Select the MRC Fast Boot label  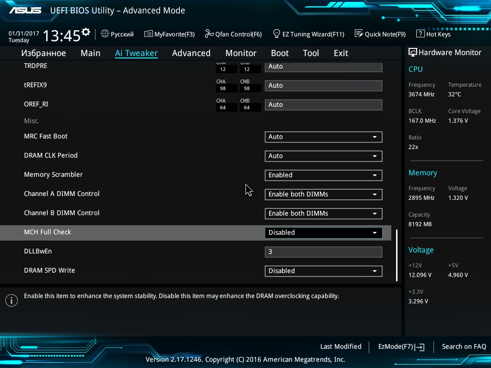(46, 137)
